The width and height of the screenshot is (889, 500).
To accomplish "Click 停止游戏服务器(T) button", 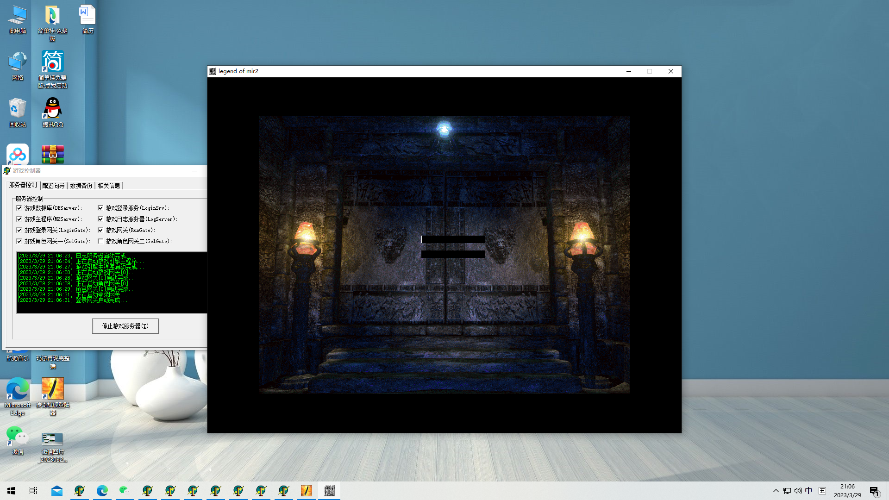I will click(x=125, y=326).
